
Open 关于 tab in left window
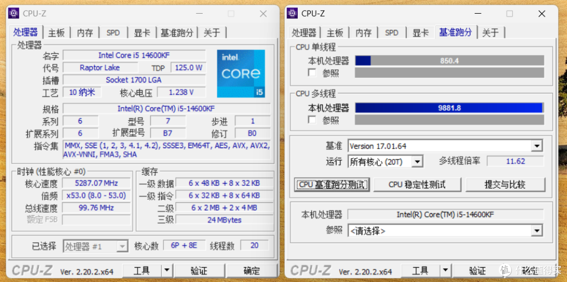pyautogui.click(x=212, y=33)
